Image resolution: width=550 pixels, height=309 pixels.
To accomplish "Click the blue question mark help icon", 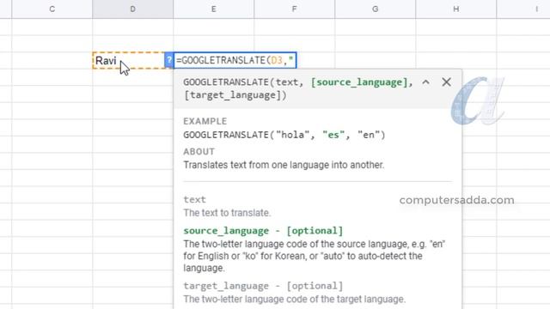I will [168, 60].
